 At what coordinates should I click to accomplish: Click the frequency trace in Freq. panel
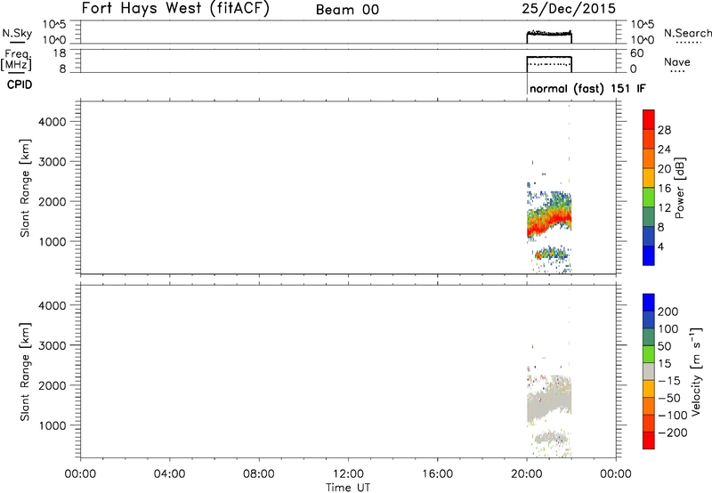point(549,57)
